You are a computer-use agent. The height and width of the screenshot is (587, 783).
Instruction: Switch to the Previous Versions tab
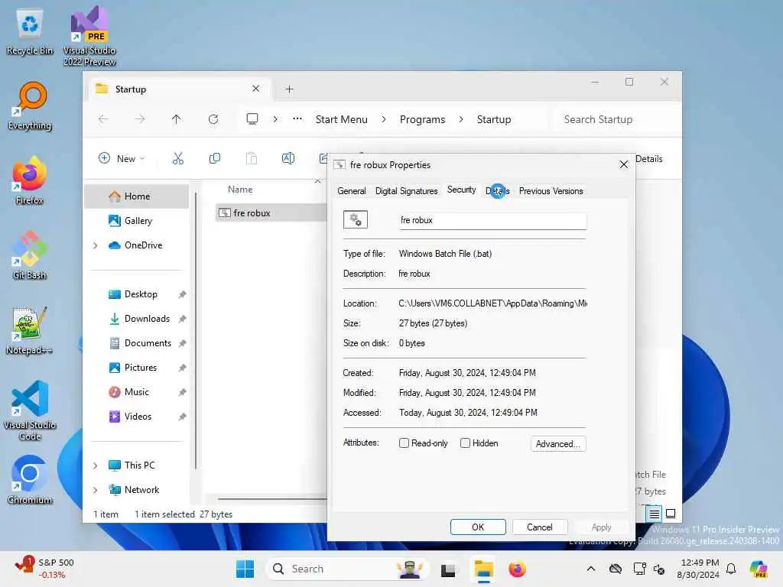point(551,191)
